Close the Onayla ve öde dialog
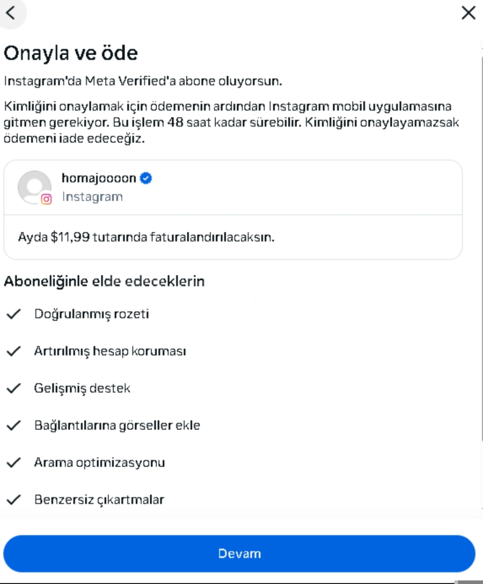 point(468,13)
